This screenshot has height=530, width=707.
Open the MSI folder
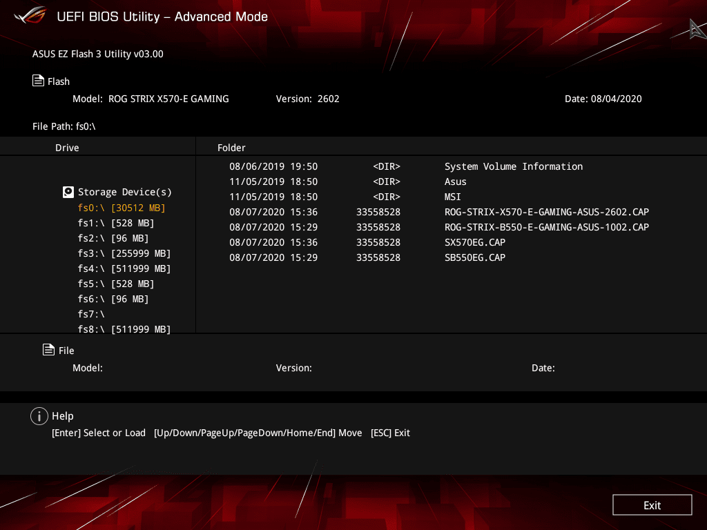(453, 197)
